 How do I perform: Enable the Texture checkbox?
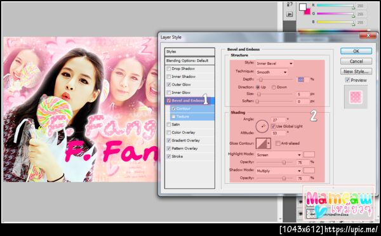point(173,117)
